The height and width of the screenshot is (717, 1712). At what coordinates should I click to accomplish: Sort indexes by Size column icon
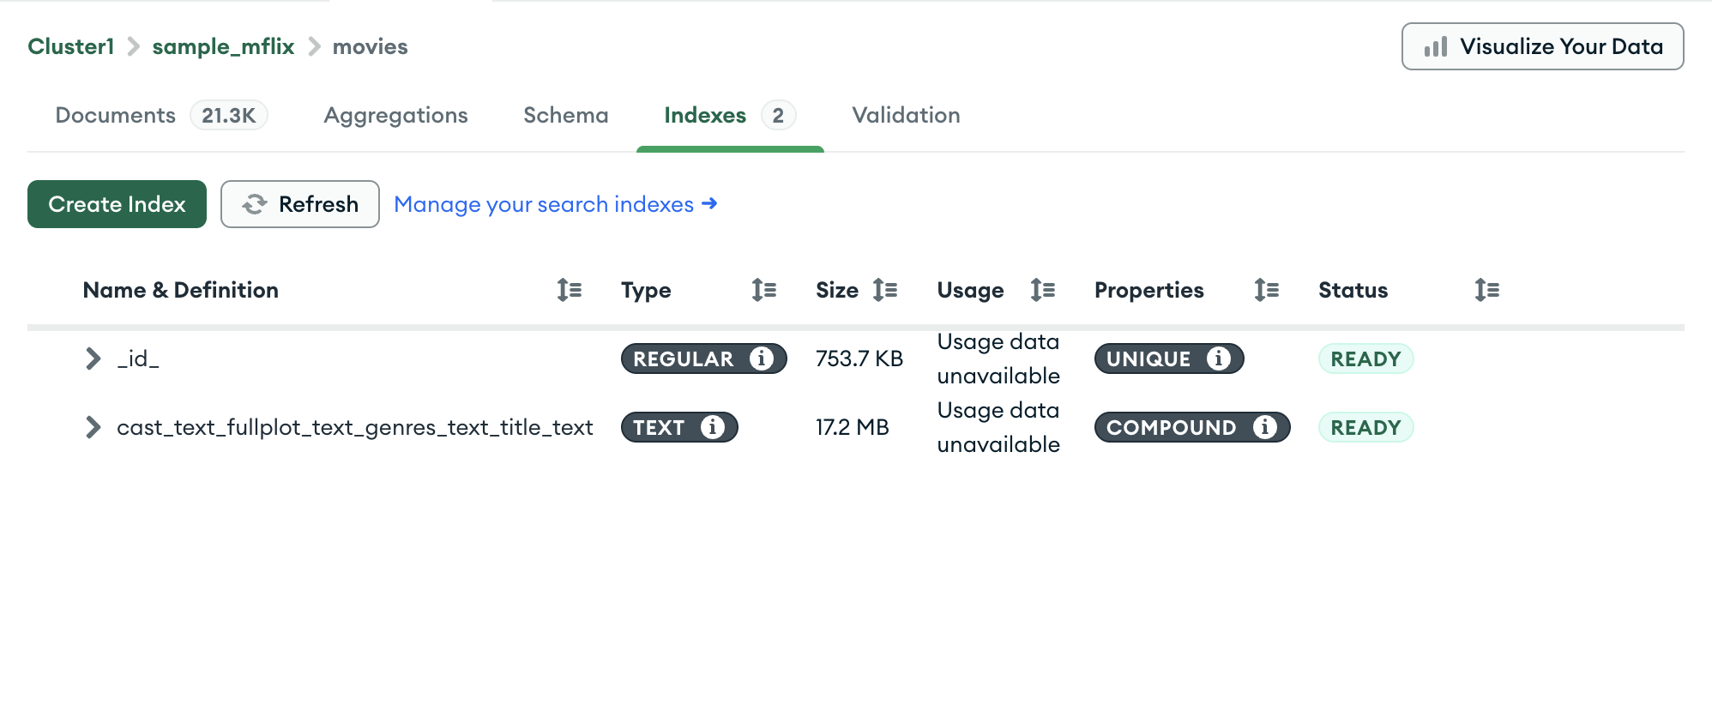pyautogui.click(x=884, y=290)
